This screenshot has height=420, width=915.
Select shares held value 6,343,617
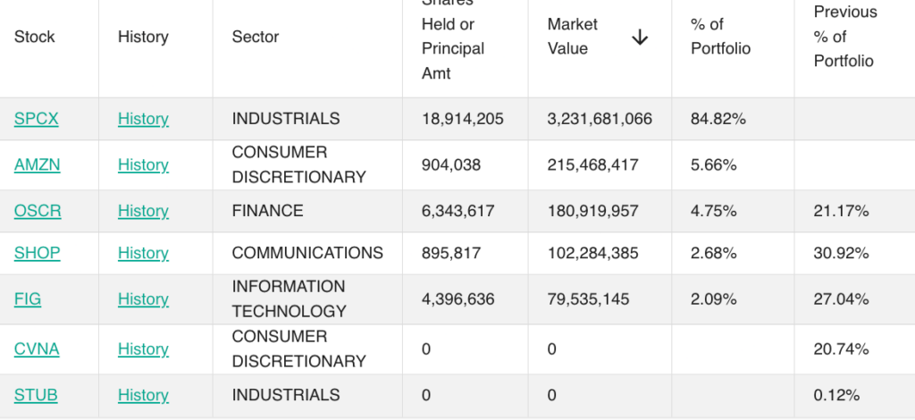[x=458, y=211]
